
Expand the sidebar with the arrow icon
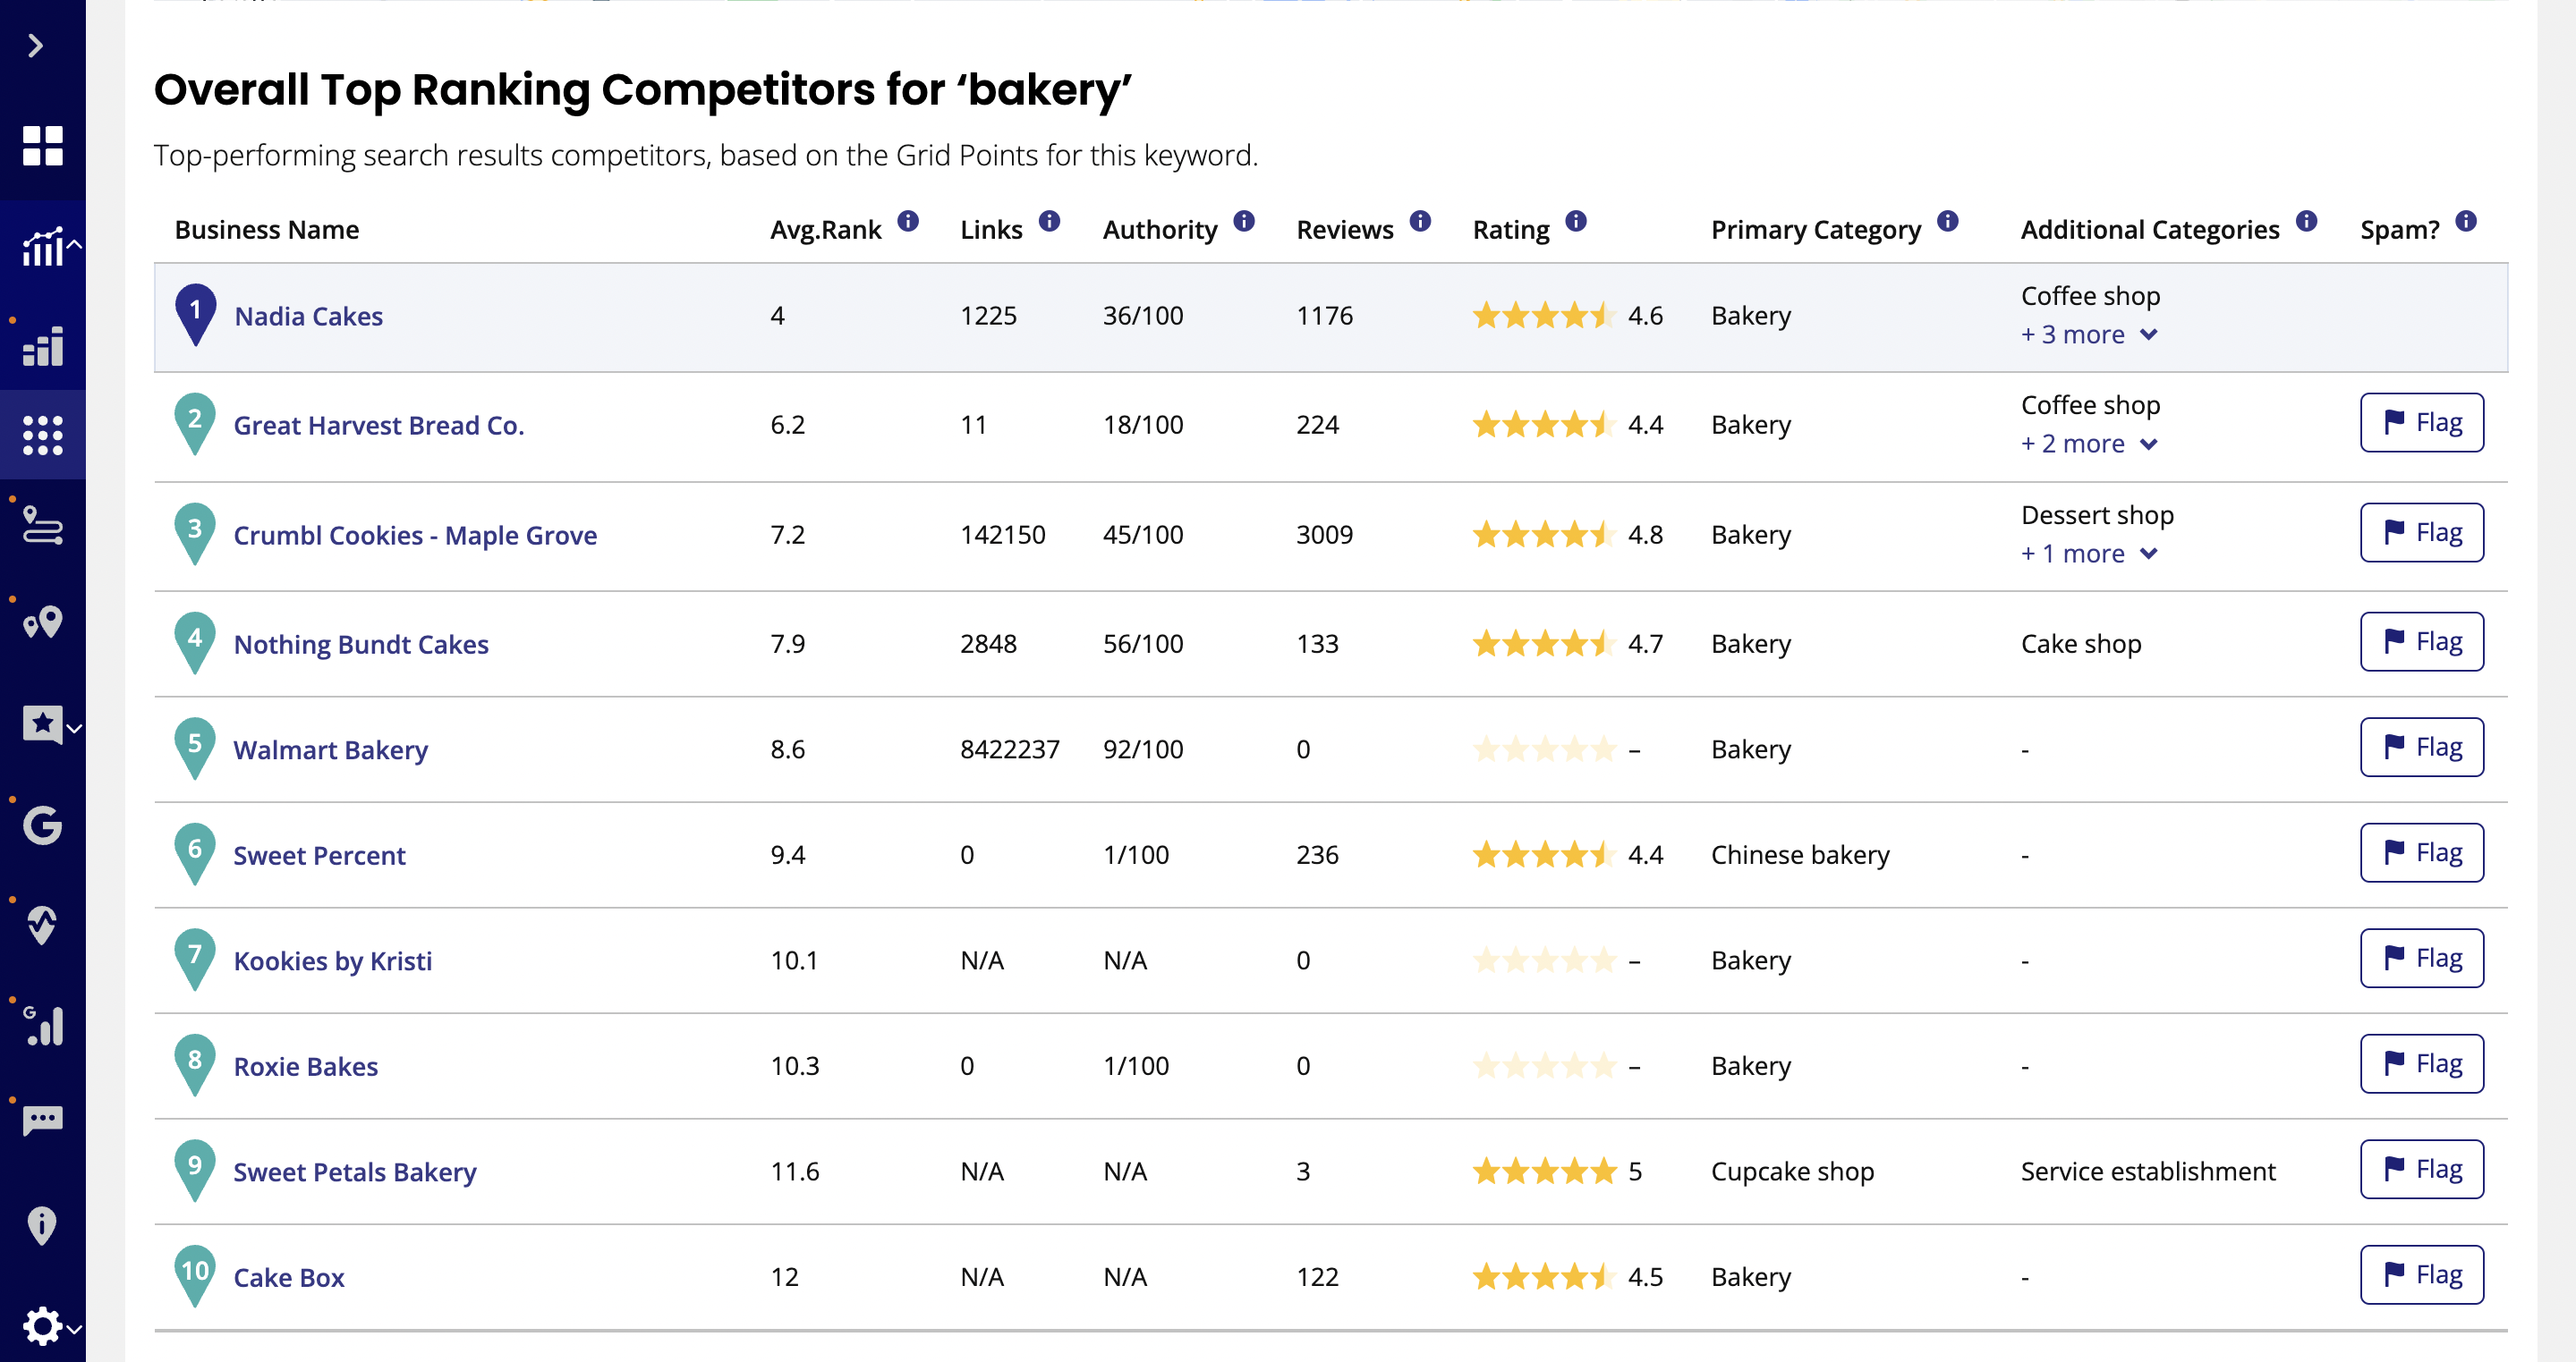(x=36, y=46)
